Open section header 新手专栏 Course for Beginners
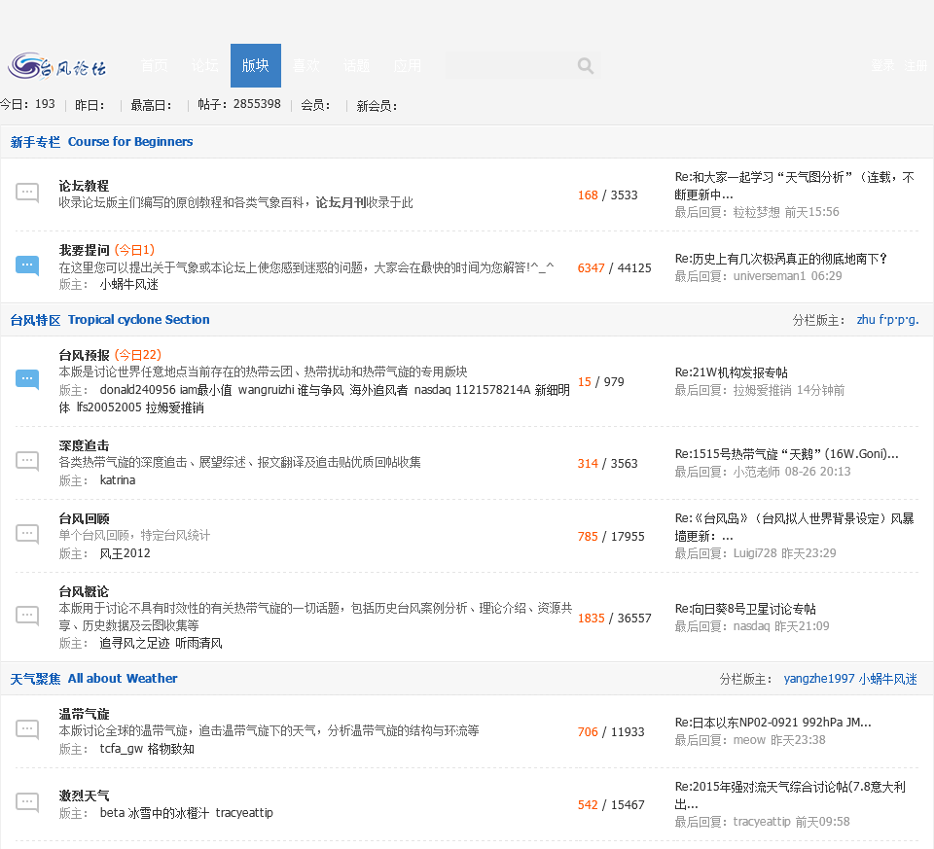This screenshot has width=934, height=849. pos(101,142)
